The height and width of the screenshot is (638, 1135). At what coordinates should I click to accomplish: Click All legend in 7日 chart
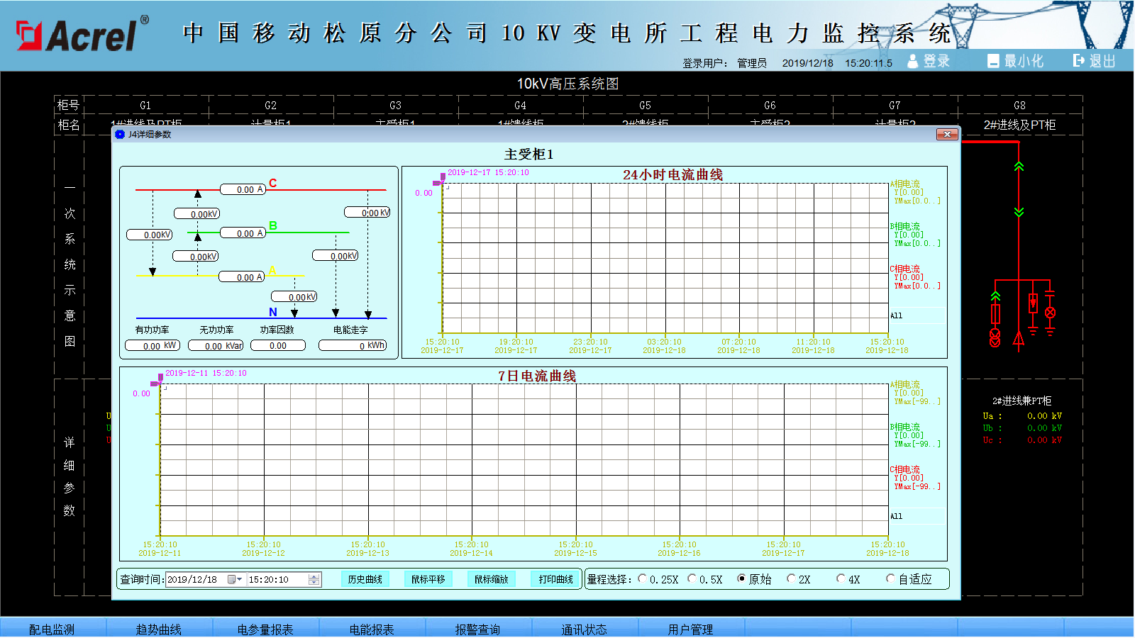coord(897,517)
